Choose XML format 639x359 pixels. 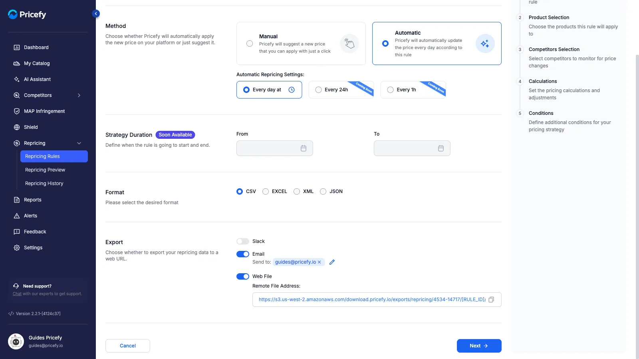coord(297,191)
